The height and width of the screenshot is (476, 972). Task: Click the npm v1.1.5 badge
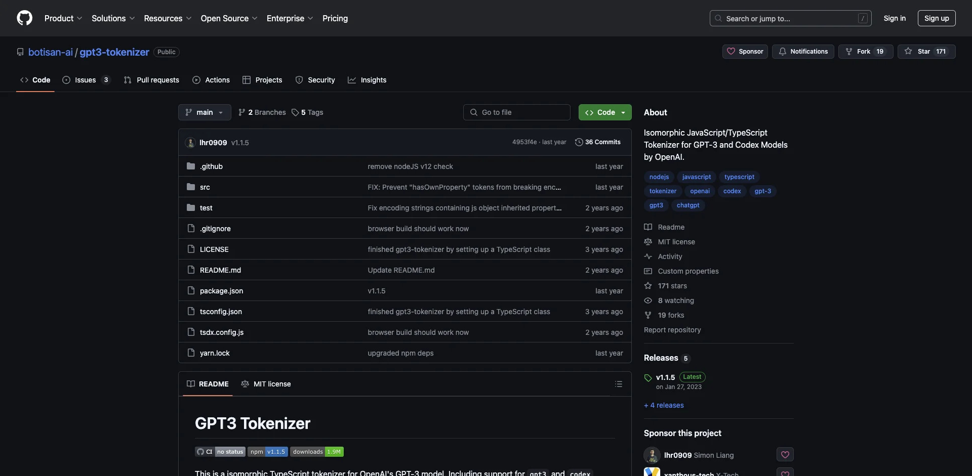pos(268,452)
